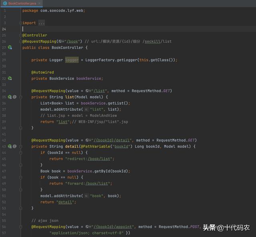Click the highlighted logger variable name
This screenshot has height=237, width=256.
tap(72, 60)
